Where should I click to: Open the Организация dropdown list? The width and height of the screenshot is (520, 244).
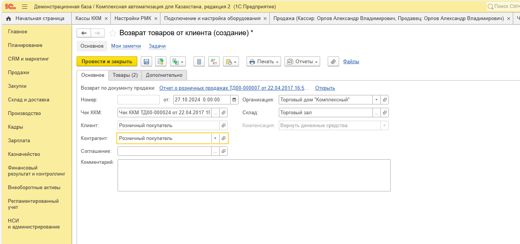tap(376, 100)
